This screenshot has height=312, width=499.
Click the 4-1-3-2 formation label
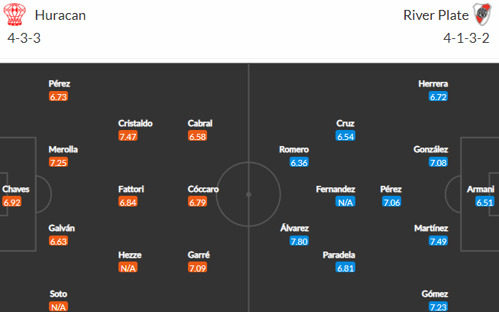point(466,38)
